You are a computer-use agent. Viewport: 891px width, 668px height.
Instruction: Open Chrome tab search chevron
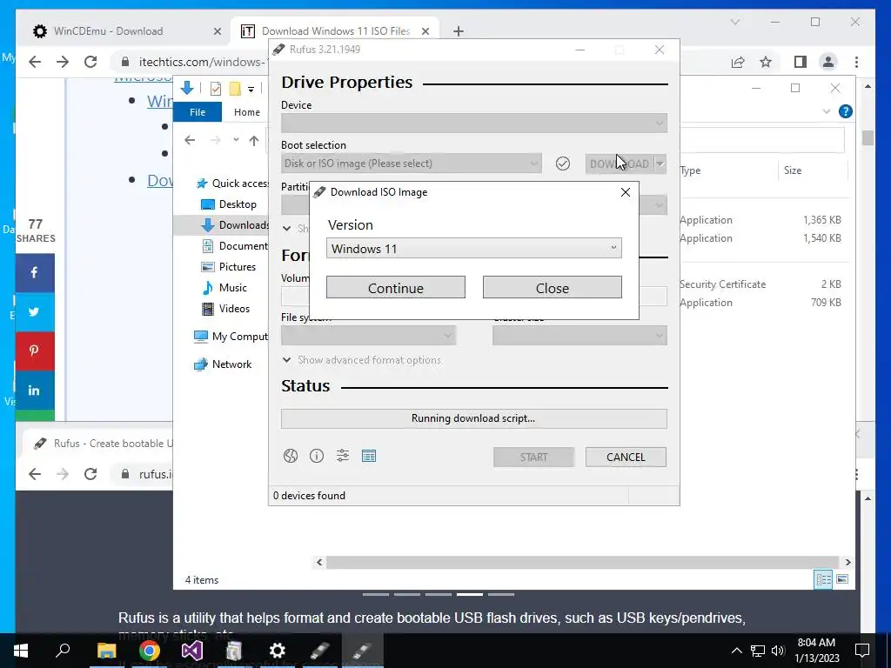(x=734, y=22)
